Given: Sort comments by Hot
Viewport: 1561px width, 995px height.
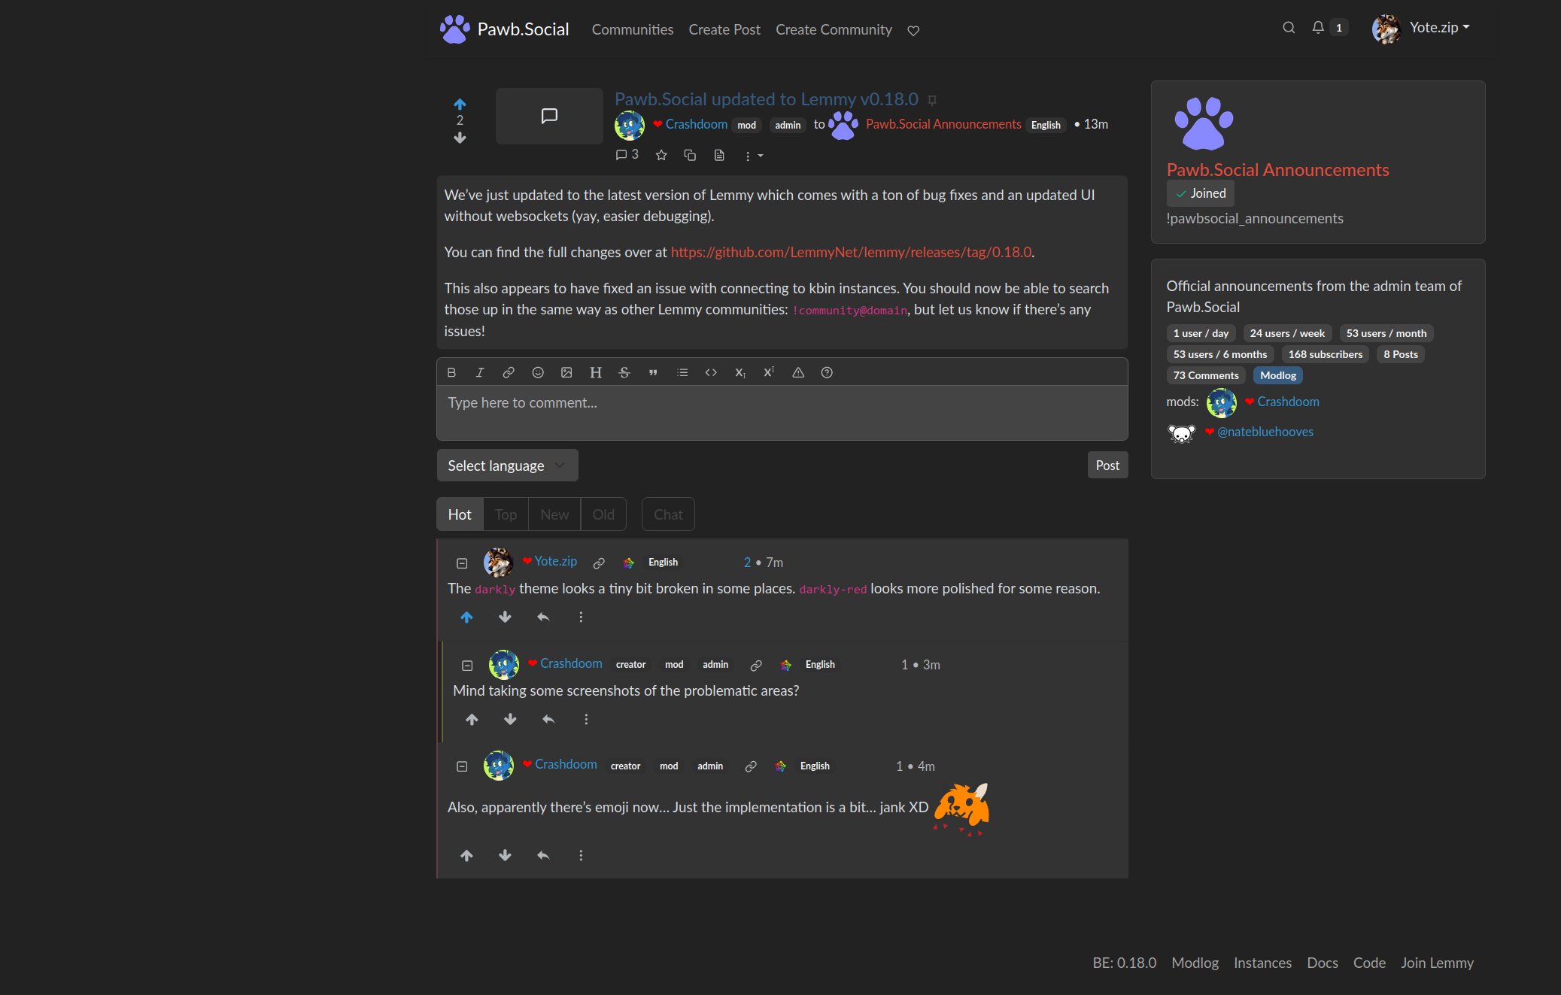Looking at the screenshot, I should point(460,514).
